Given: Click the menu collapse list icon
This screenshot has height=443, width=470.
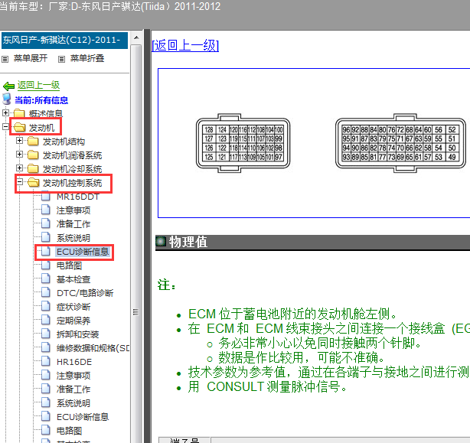Looking at the screenshot, I should click(x=61, y=60).
